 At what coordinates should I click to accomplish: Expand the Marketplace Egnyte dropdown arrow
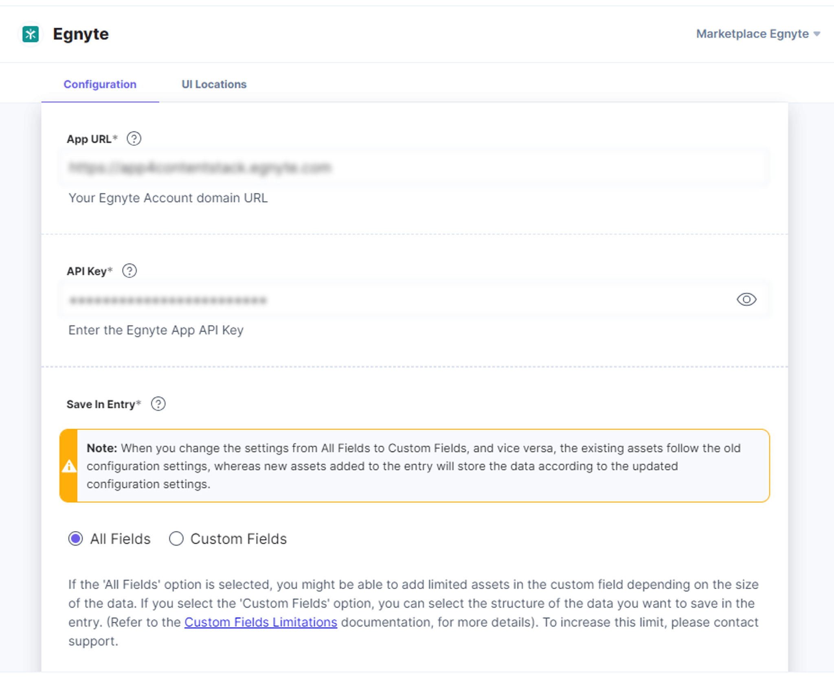816,34
